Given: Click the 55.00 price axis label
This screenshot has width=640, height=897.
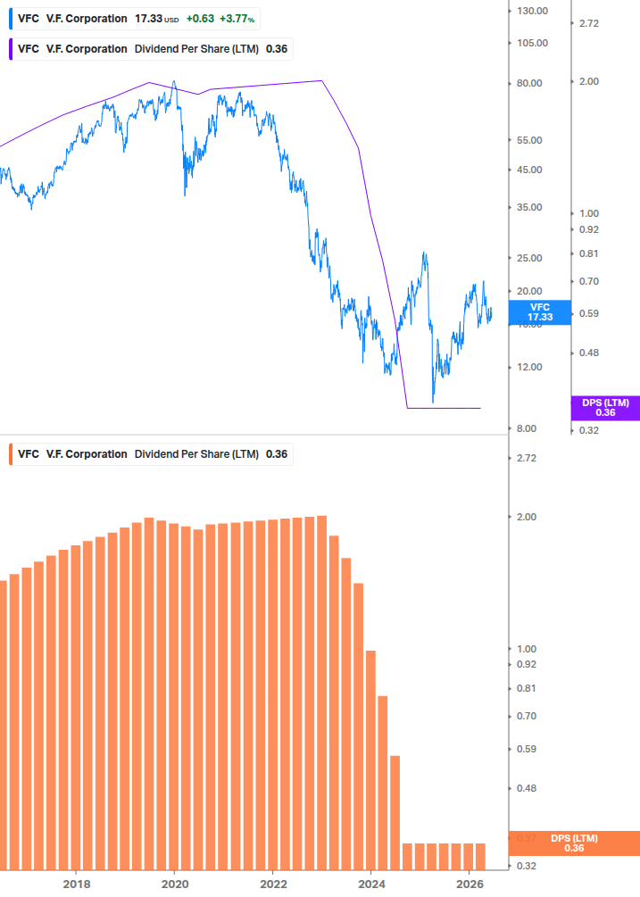Looking at the screenshot, I should [x=529, y=140].
